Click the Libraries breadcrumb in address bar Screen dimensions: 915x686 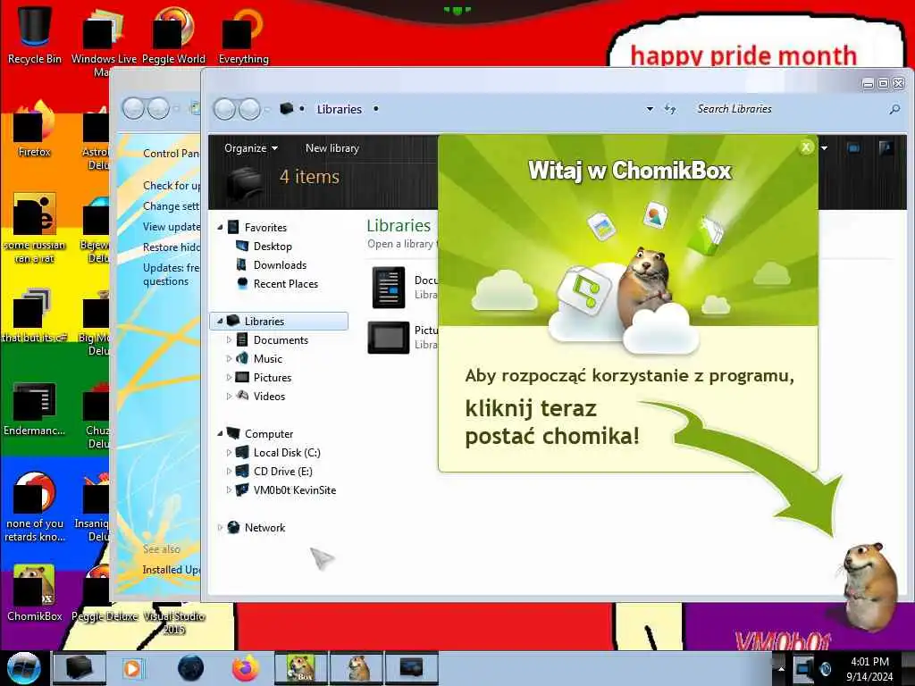(x=339, y=109)
